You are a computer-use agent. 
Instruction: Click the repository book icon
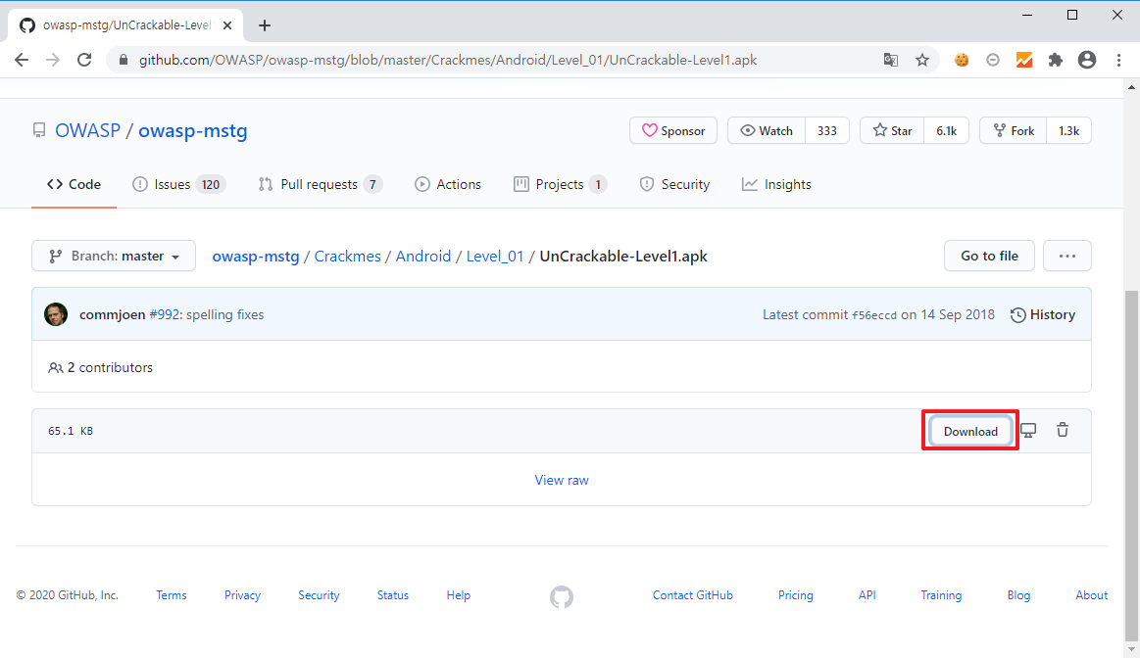coord(39,131)
